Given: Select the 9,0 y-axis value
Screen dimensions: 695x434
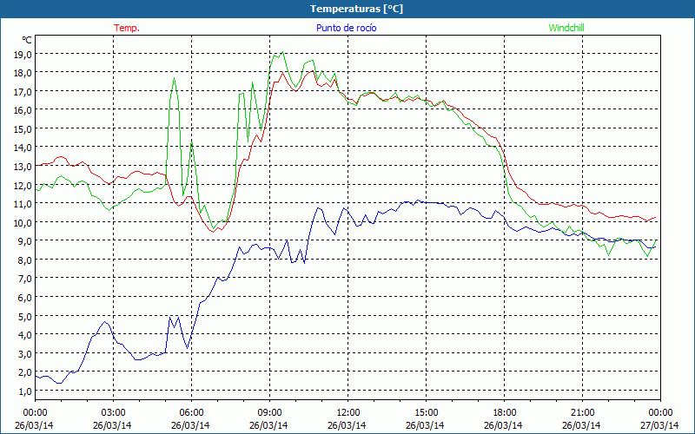Looking at the screenshot, I should 25,241.
